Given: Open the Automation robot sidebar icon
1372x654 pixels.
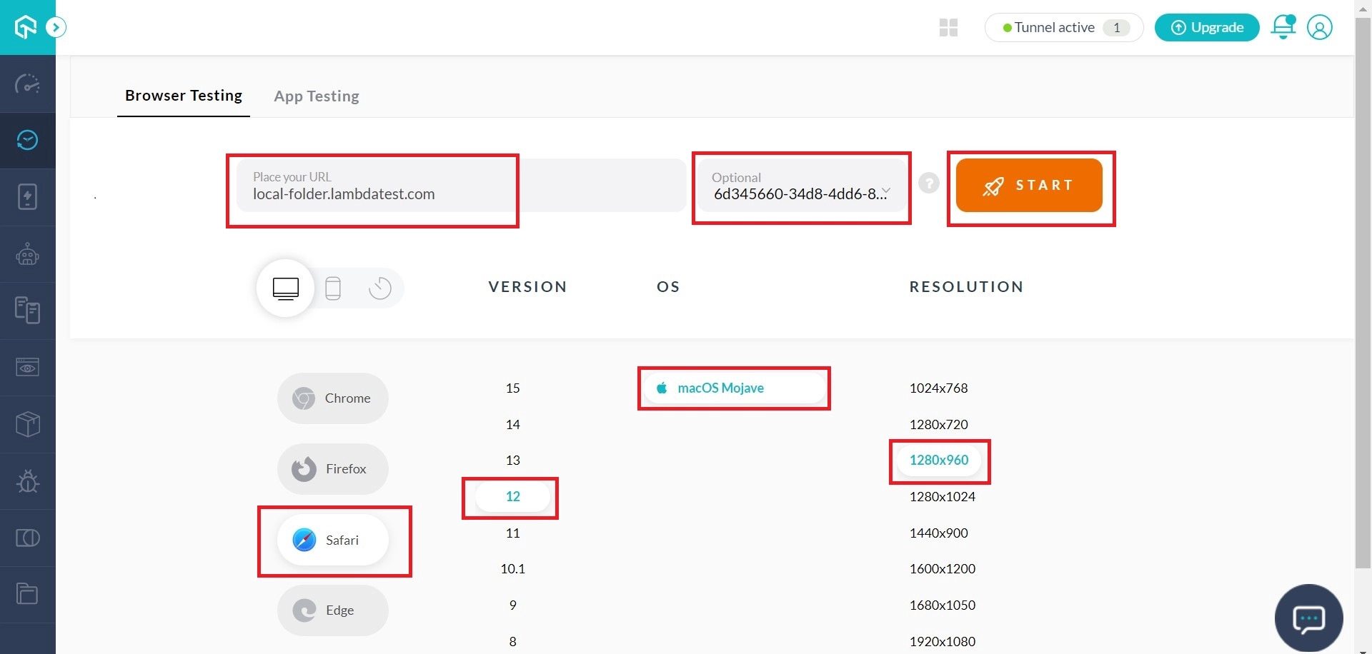Looking at the screenshot, I should point(27,254).
